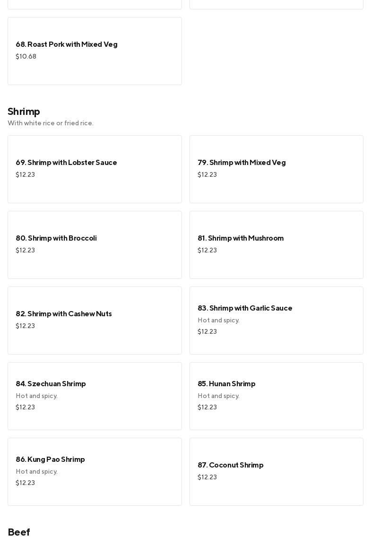This screenshot has height=537, width=371.
Task: Click the Shrimp category heading
Action: pos(24,112)
